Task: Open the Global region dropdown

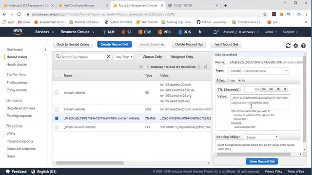Action: [x=271, y=32]
